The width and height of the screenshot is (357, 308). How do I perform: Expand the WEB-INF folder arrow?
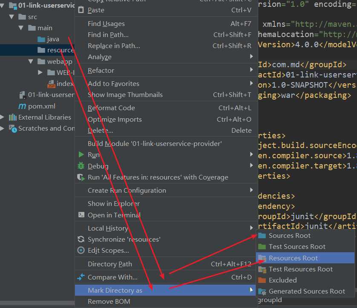coord(40,72)
